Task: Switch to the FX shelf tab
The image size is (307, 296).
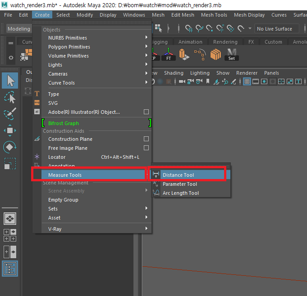Action: (251, 42)
